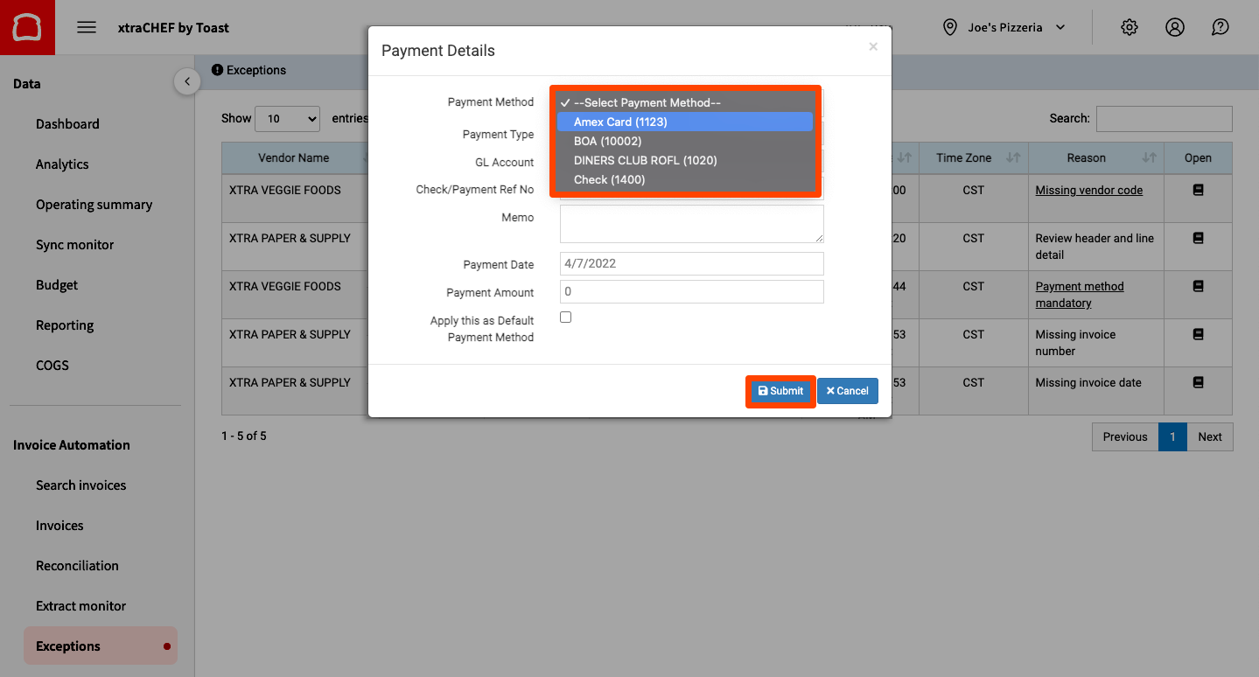The height and width of the screenshot is (677, 1259).
Task: Click the Submit button in Payment Details
Action: tap(780, 391)
